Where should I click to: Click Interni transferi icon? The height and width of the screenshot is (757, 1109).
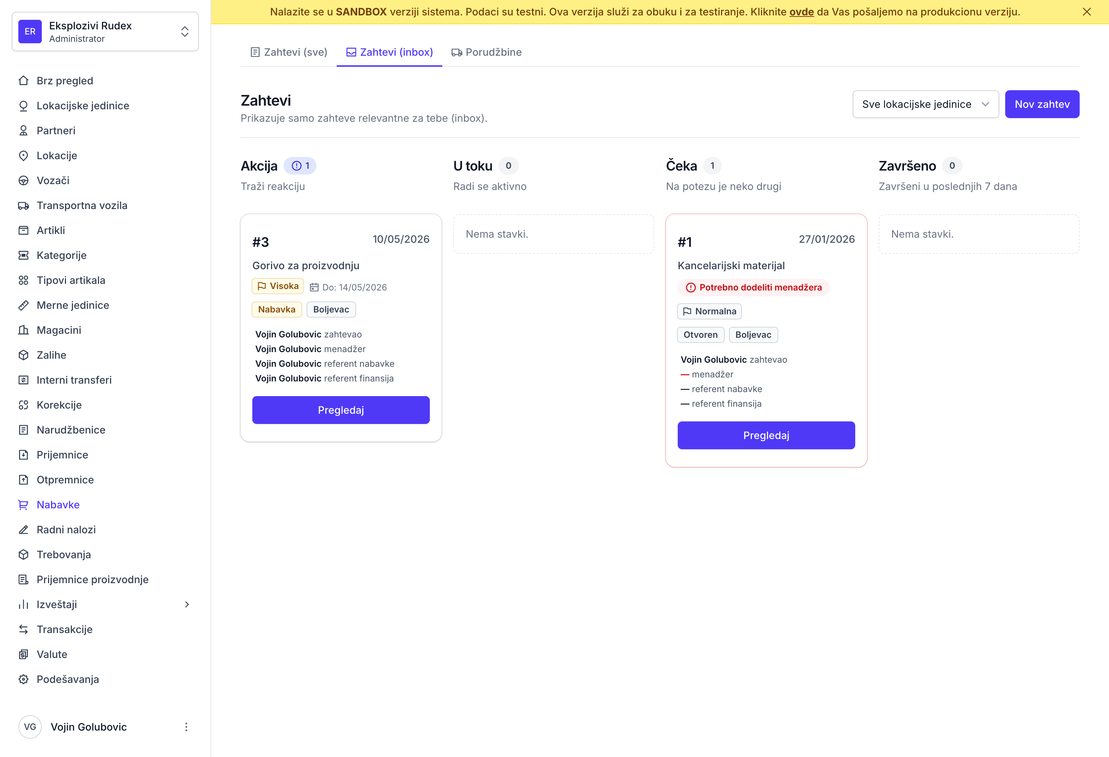[x=23, y=380]
